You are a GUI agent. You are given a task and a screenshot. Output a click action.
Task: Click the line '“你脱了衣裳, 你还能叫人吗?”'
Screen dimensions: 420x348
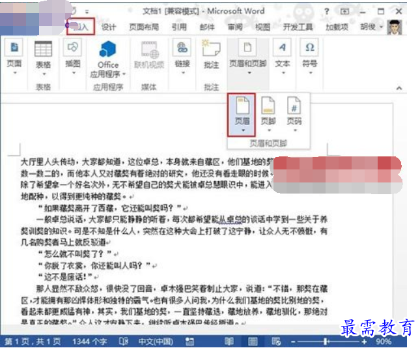(x=95, y=265)
